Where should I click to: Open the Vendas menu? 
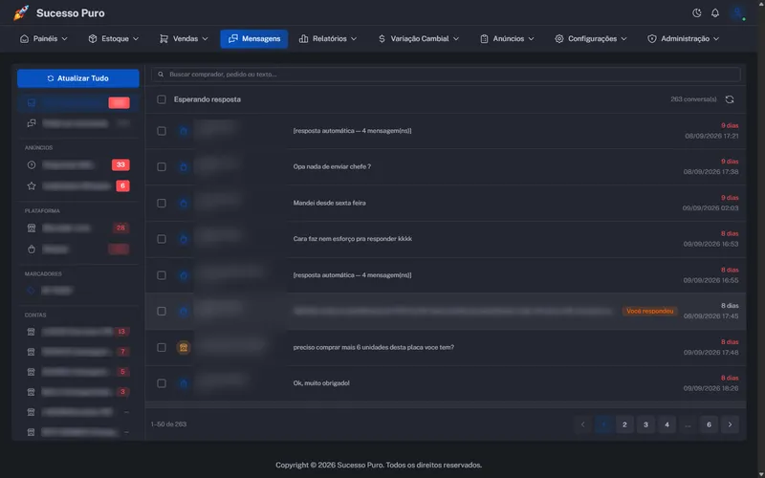pos(184,39)
